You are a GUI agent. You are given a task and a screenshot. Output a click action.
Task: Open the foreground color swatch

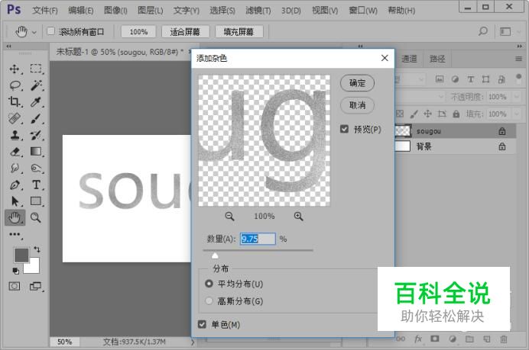tap(21, 255)
